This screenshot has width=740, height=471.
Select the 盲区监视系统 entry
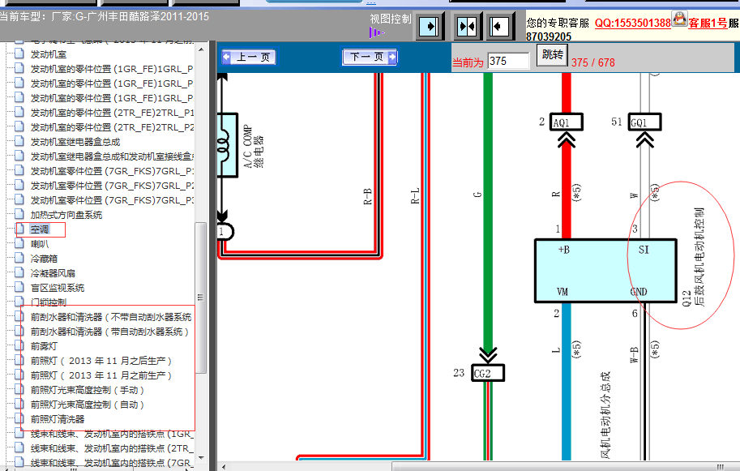pos(58,289)
